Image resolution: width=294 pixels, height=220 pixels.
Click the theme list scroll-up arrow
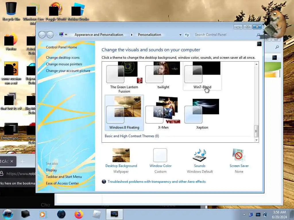pos(256,64)
